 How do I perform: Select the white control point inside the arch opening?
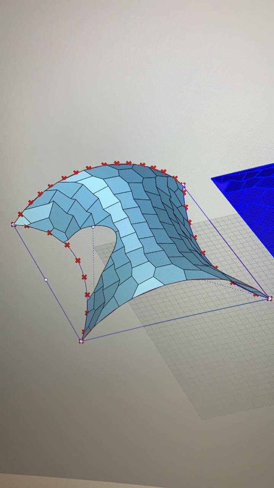pyautogui.click(x=93, y=227)
